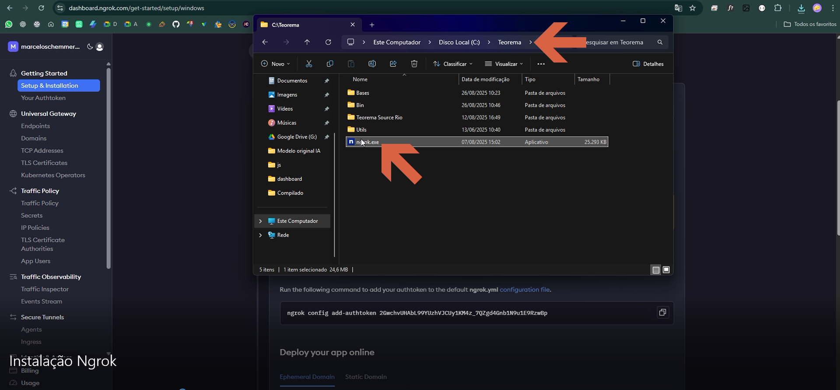Toggle dark mode moon icon in ngrok
Image resolution: width=840 pixels, height=390 pixels.
[x=90, y=46]
